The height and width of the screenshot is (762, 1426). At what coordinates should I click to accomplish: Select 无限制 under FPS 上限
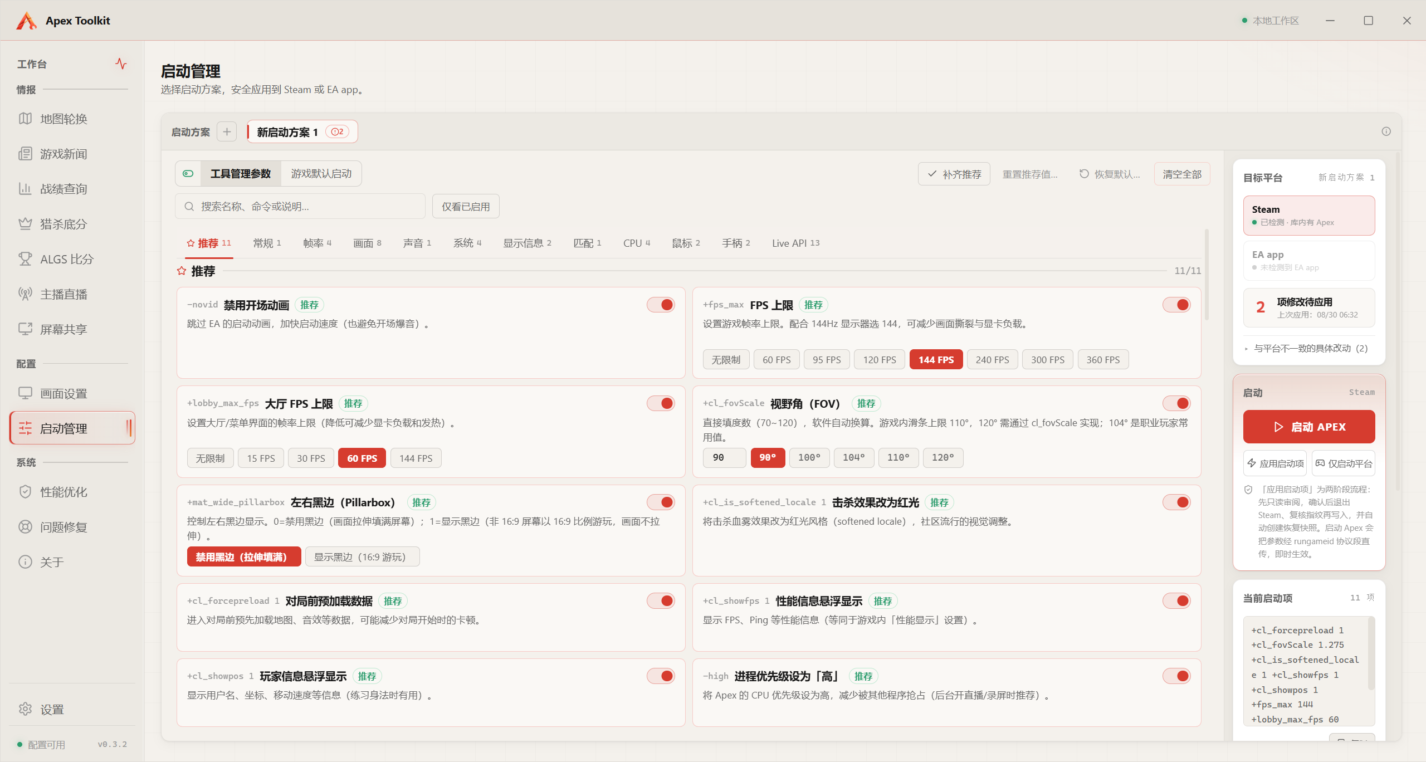(726, 359)
